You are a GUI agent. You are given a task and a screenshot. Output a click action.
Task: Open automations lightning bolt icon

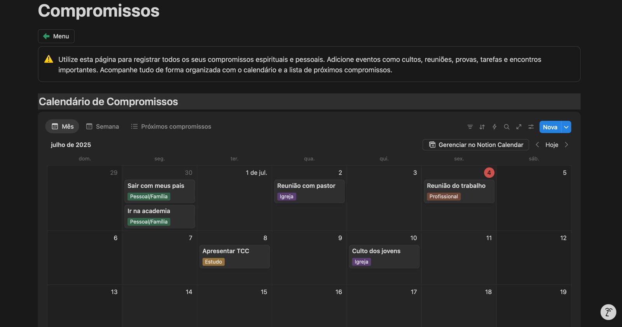point(494,127)
